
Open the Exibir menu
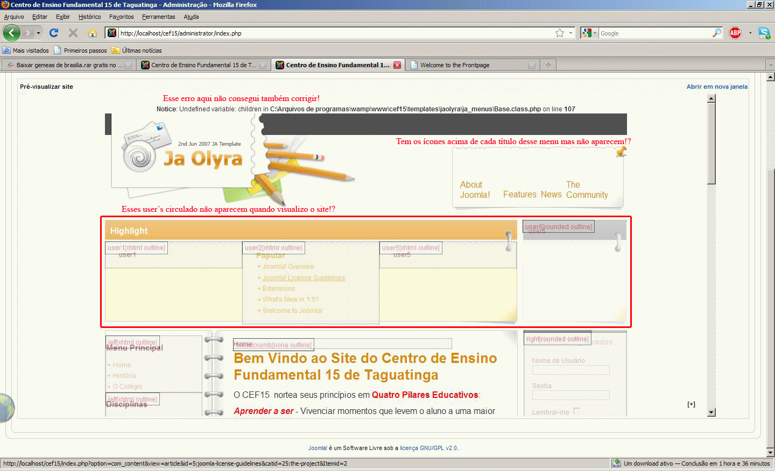[63, 17]
